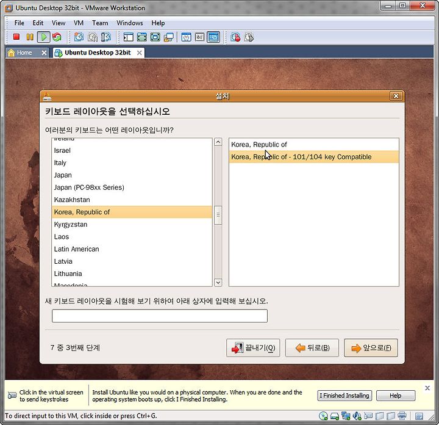Click the country list scrollbar thumb

[218, 216]
